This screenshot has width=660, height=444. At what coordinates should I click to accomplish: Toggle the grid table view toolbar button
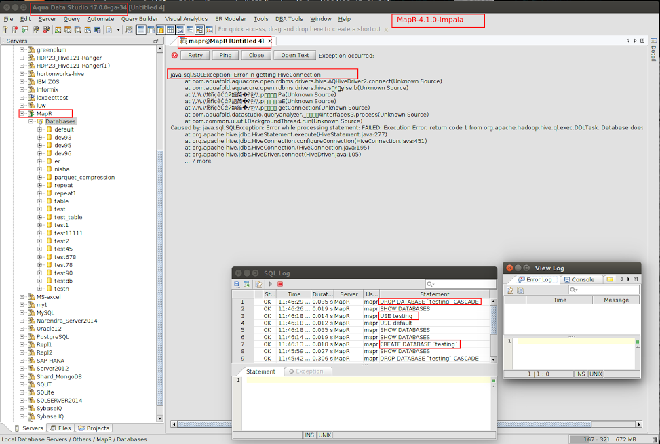click(170, 30)
